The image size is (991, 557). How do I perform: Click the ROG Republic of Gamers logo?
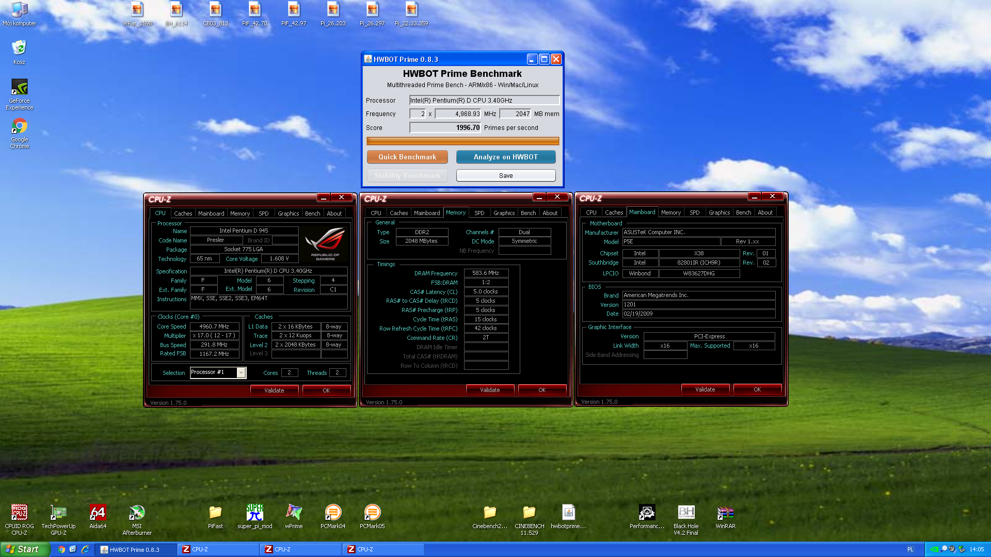click(x=325, y=244)
